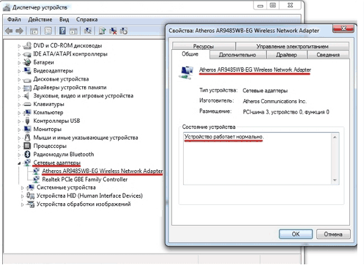Click the speaker icon for Звуковые устройства
The width and height of the screenshot is (364, 271).
pyautogui.click(x=27, y=96)
